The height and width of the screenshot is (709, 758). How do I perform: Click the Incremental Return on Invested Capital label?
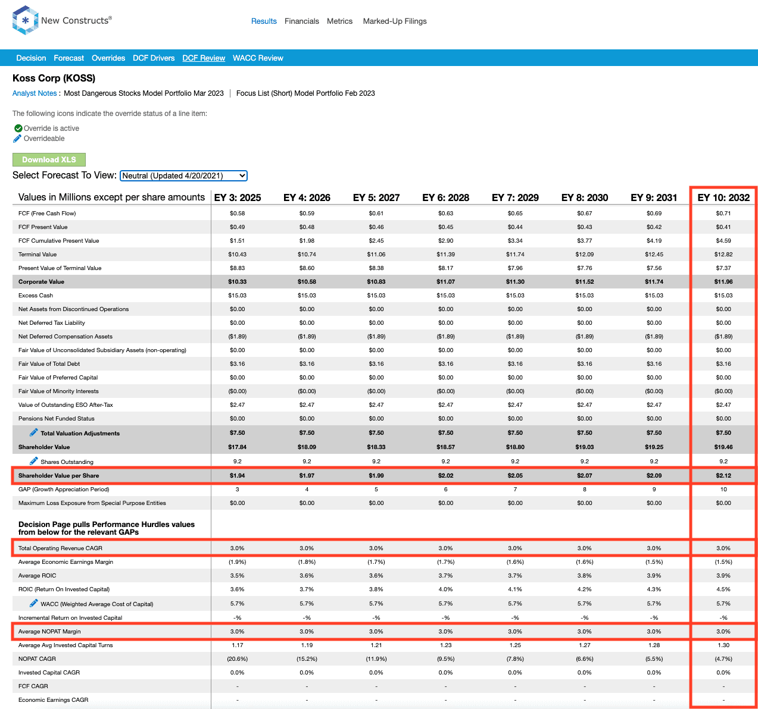[x=70, y=618]
